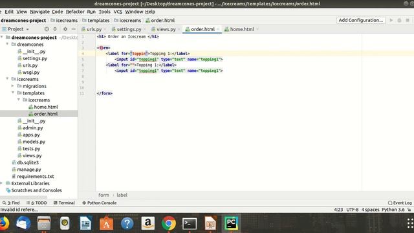Click the collapse all icon in Project panel

coord(55,29)
